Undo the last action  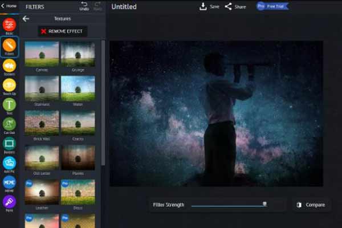coord(84,6)
